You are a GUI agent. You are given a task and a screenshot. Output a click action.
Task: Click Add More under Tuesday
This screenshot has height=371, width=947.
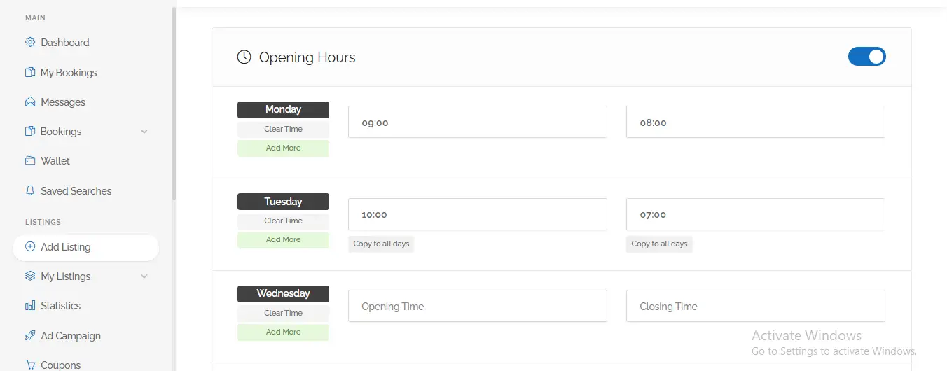tap(283, 240)
